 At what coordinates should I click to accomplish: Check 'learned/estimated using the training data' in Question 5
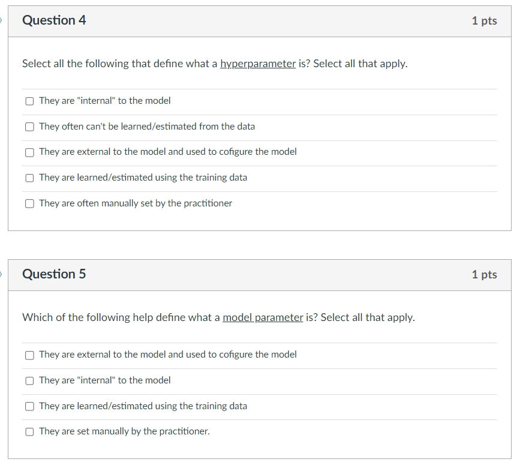point(29,406)
